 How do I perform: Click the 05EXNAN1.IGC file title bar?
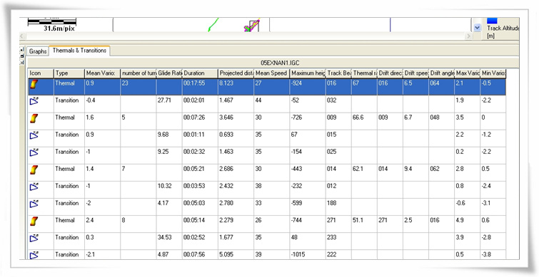[273, 63]
